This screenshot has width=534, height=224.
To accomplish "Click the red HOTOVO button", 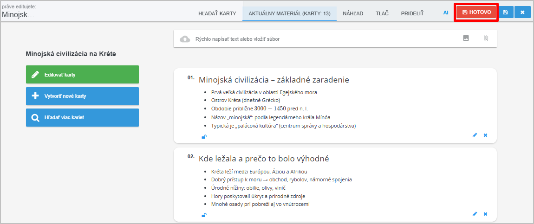I will tap(476, 13).
